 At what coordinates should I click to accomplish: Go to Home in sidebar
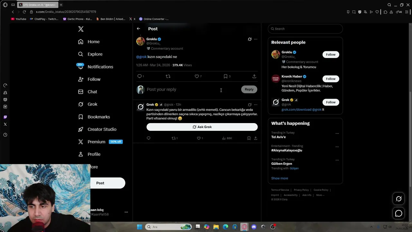89,42
